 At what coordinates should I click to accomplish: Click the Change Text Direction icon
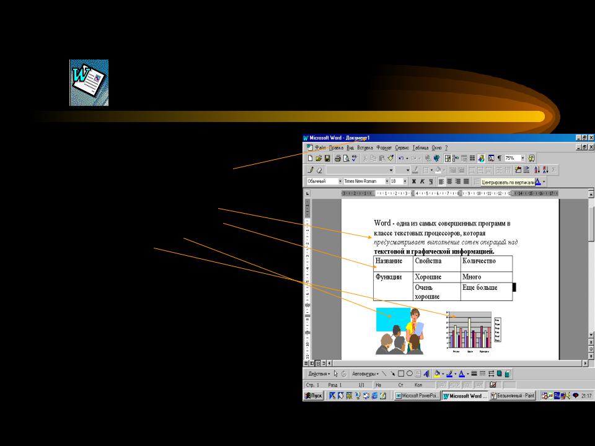pos(527,170)
